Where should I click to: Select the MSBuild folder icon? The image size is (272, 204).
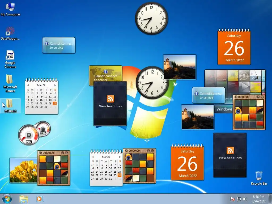(10, 106)
